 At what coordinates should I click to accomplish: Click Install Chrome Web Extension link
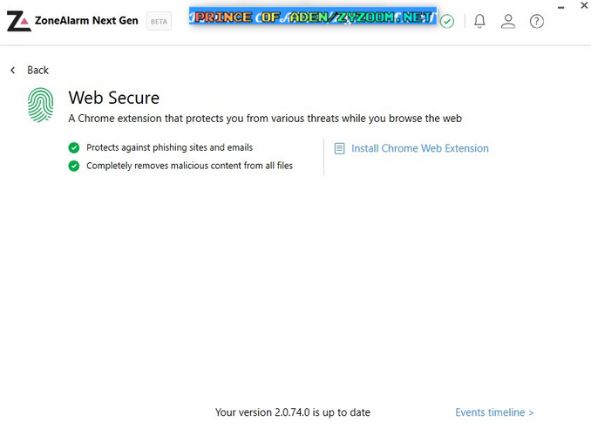click(x=420, y=148)
